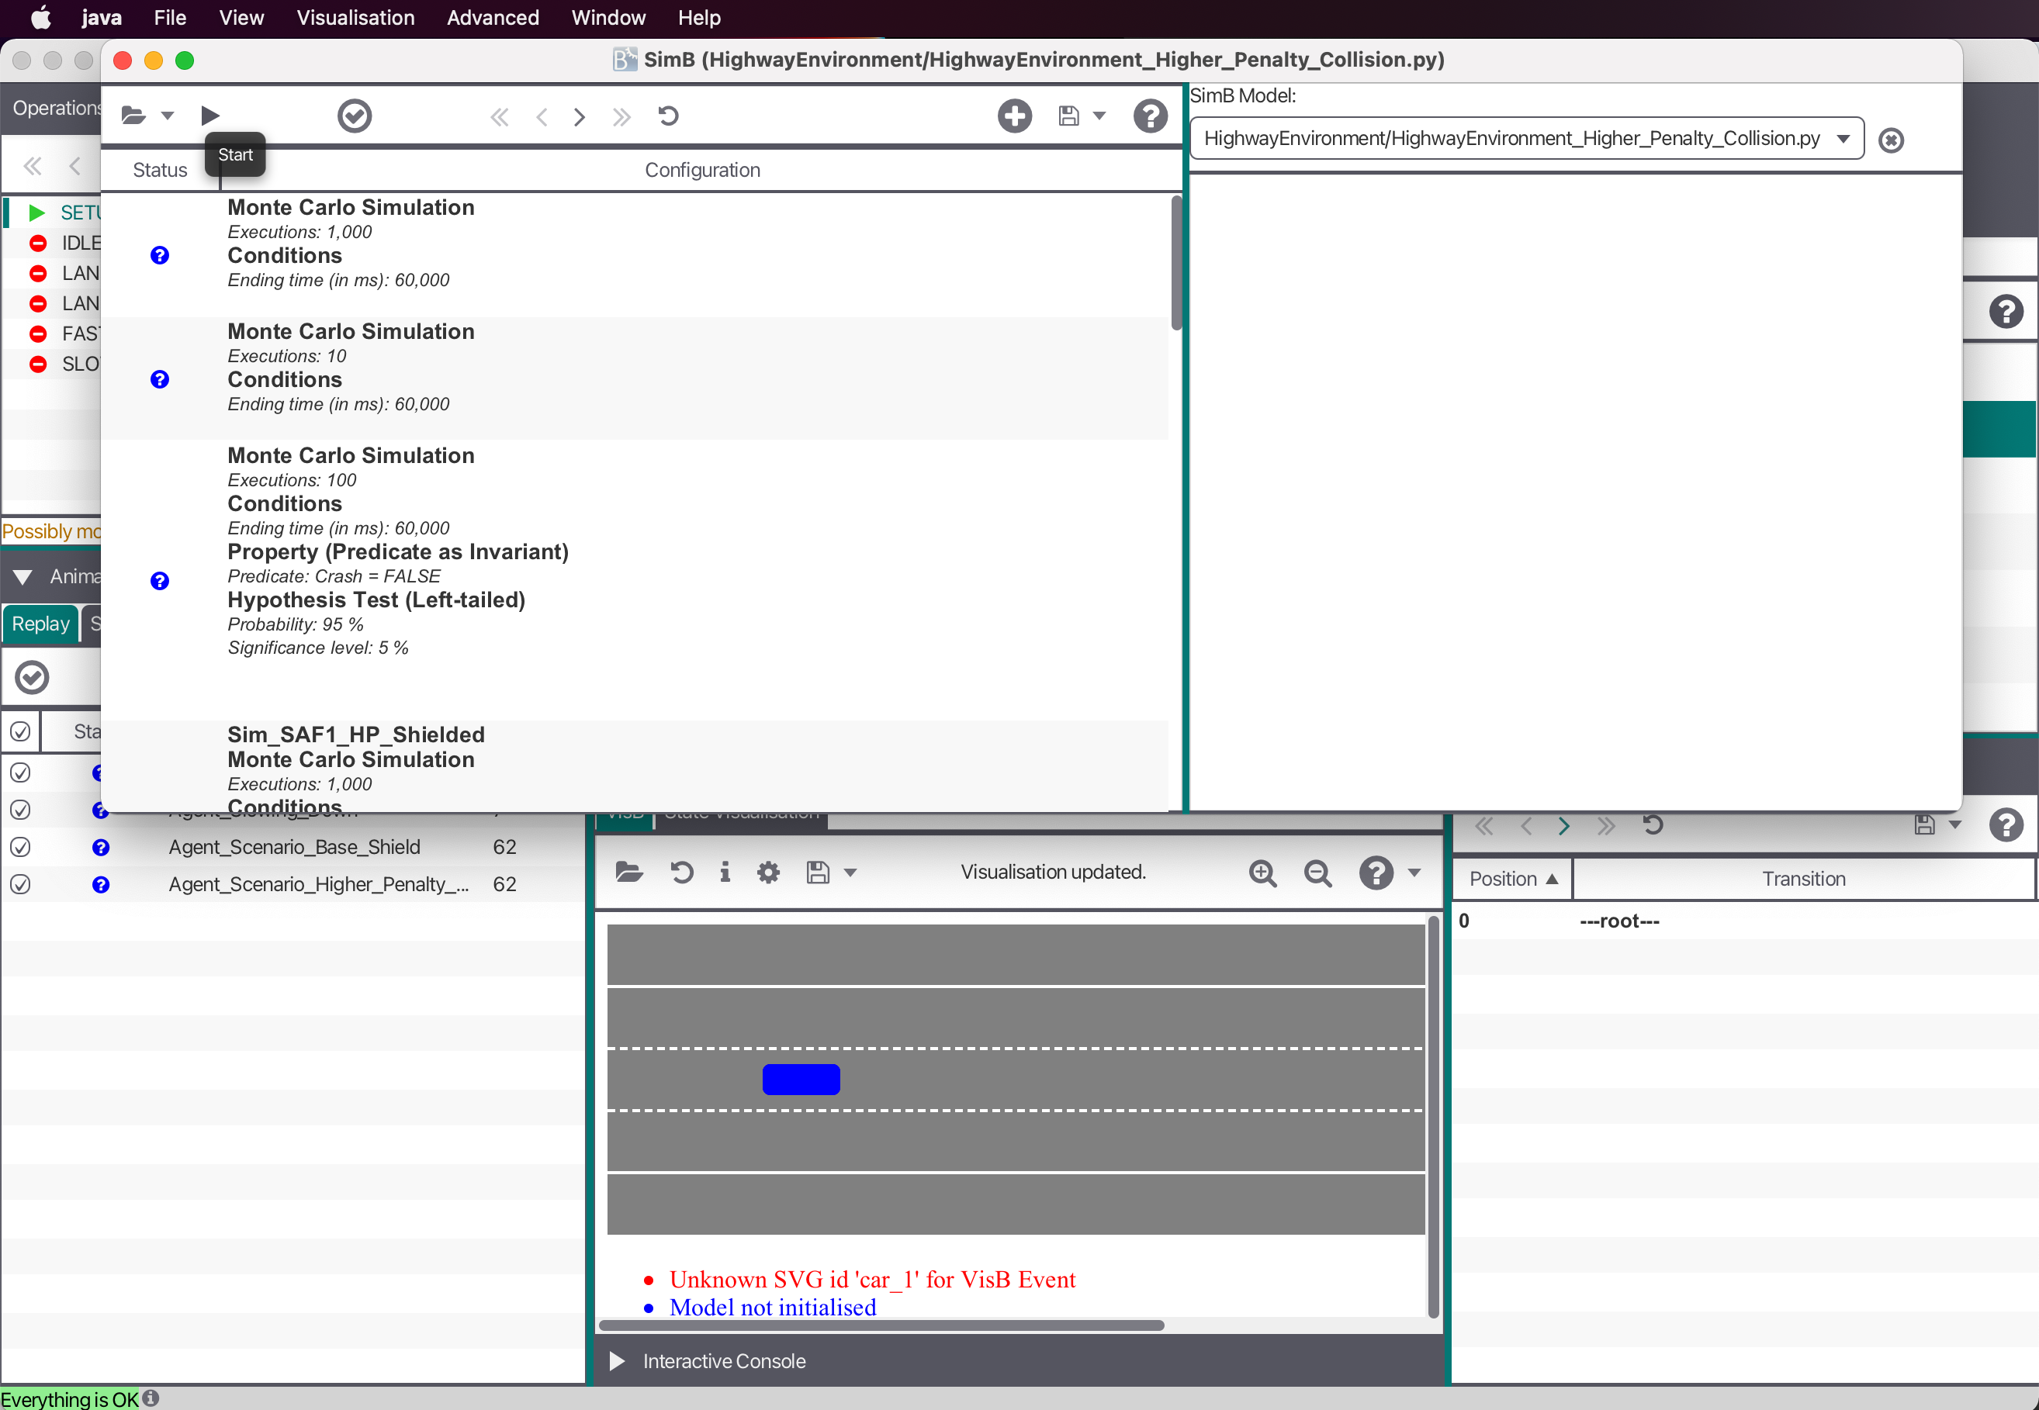The image size is (2039, 1410).
Task: Export VisB image with the save icon
Action: coord(818,873)
